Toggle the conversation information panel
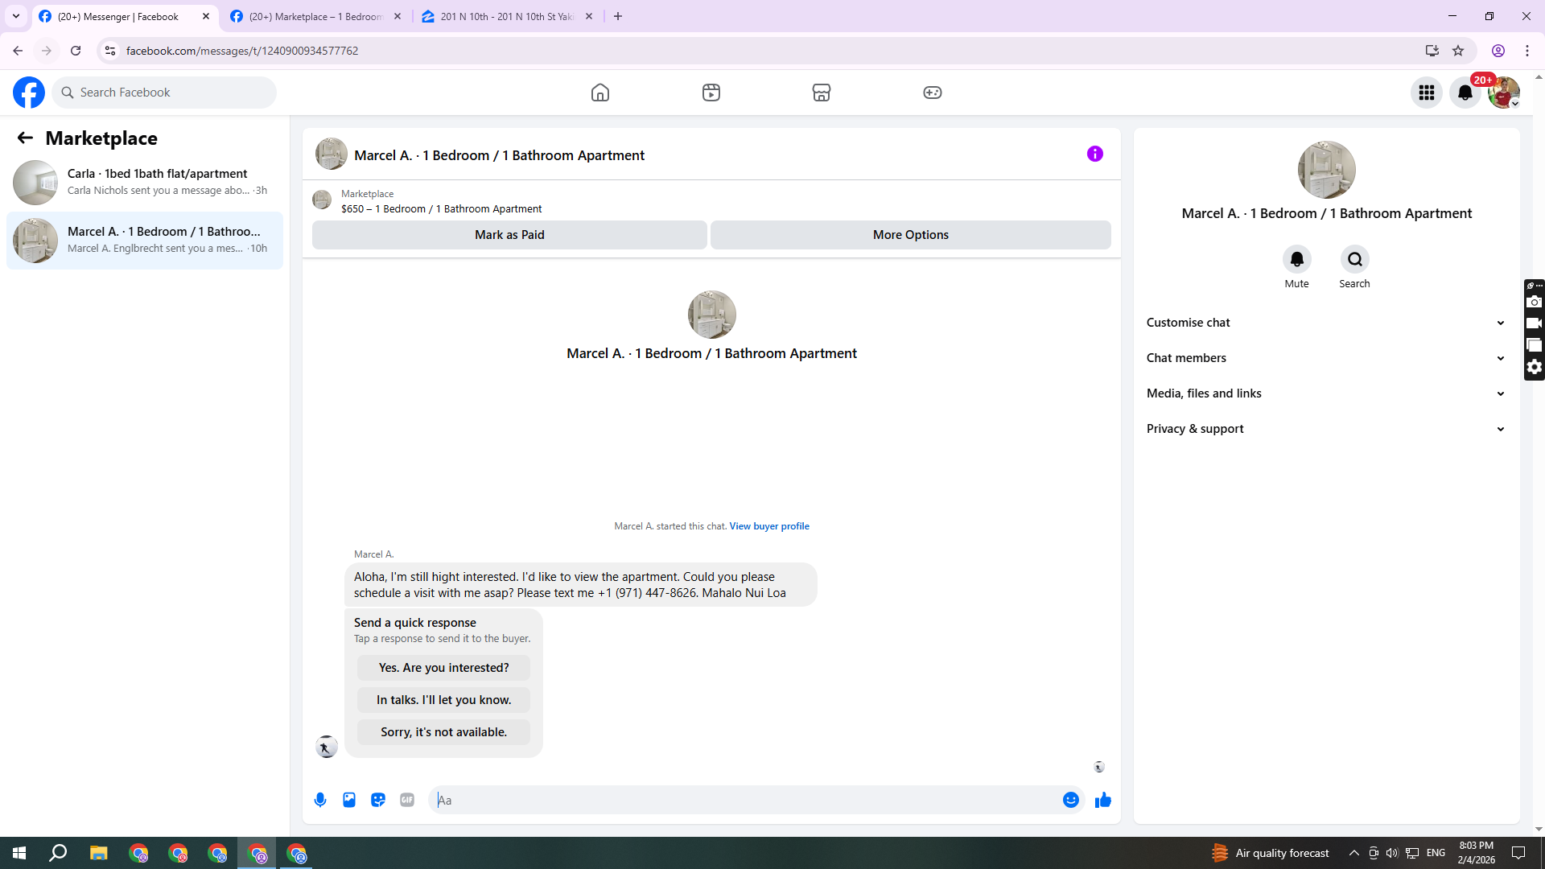The height and width of the screenshot is (869, 1545). 1094,154
